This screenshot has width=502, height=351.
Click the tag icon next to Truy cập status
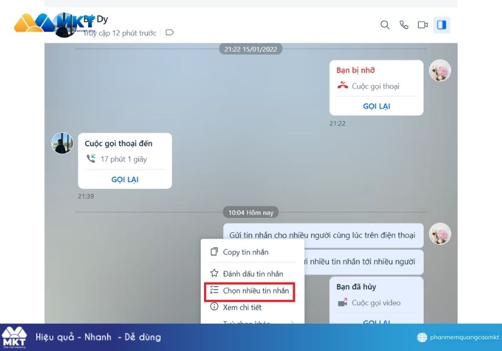tap(170, 32)
